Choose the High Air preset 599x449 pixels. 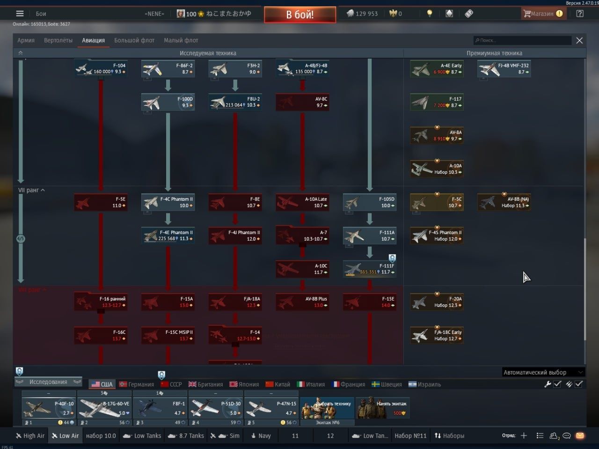pos(30,435)
